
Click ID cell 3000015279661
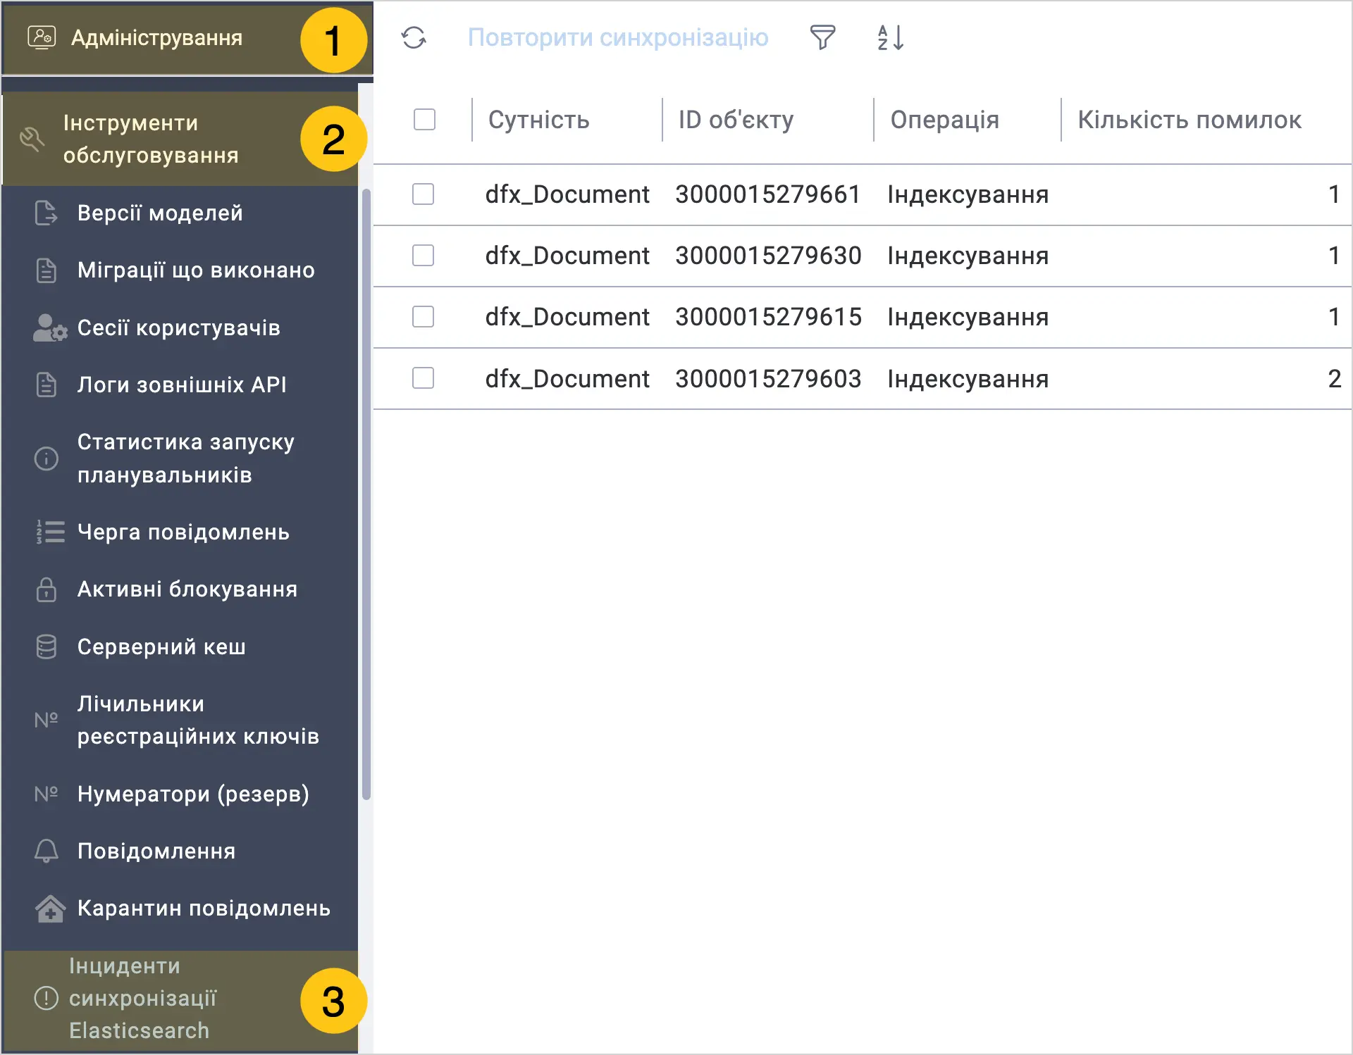tap(768, 194)
